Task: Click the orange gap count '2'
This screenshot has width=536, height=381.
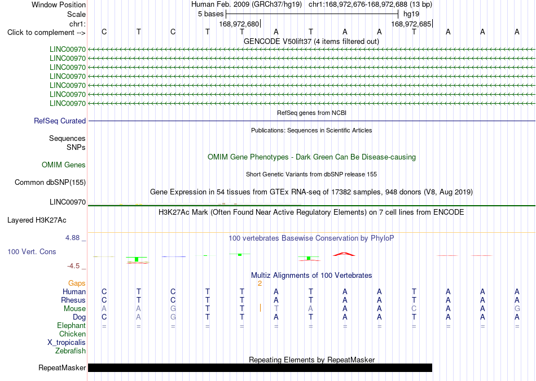Action: pos(260,283)
